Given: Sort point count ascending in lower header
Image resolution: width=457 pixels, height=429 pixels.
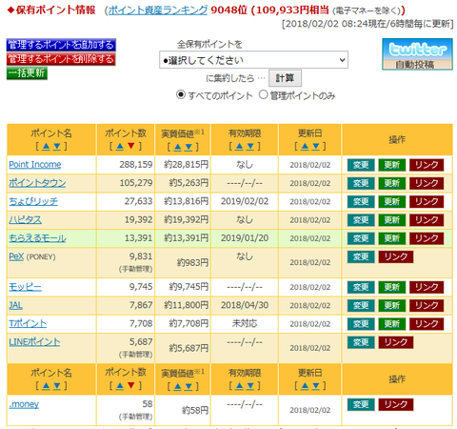Looking at the screenshot, I should 120,386.
